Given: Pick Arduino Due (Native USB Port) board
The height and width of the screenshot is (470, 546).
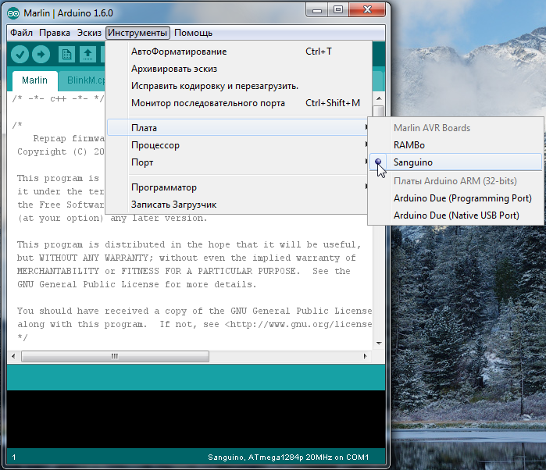Looking at the screenshot, I should pos(455,215).
